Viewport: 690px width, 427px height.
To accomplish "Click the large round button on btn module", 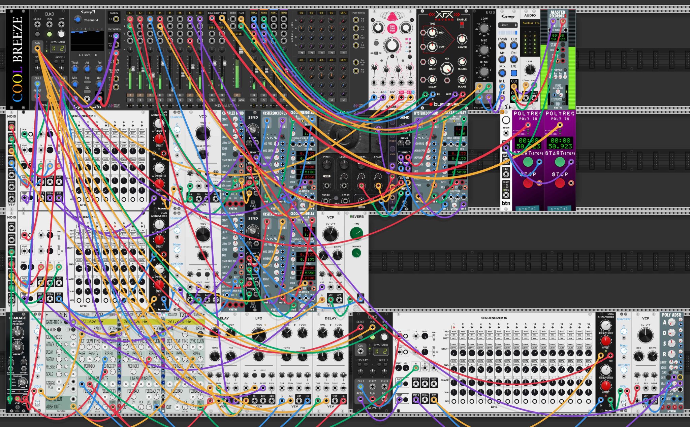I will [x=506, y=120].
